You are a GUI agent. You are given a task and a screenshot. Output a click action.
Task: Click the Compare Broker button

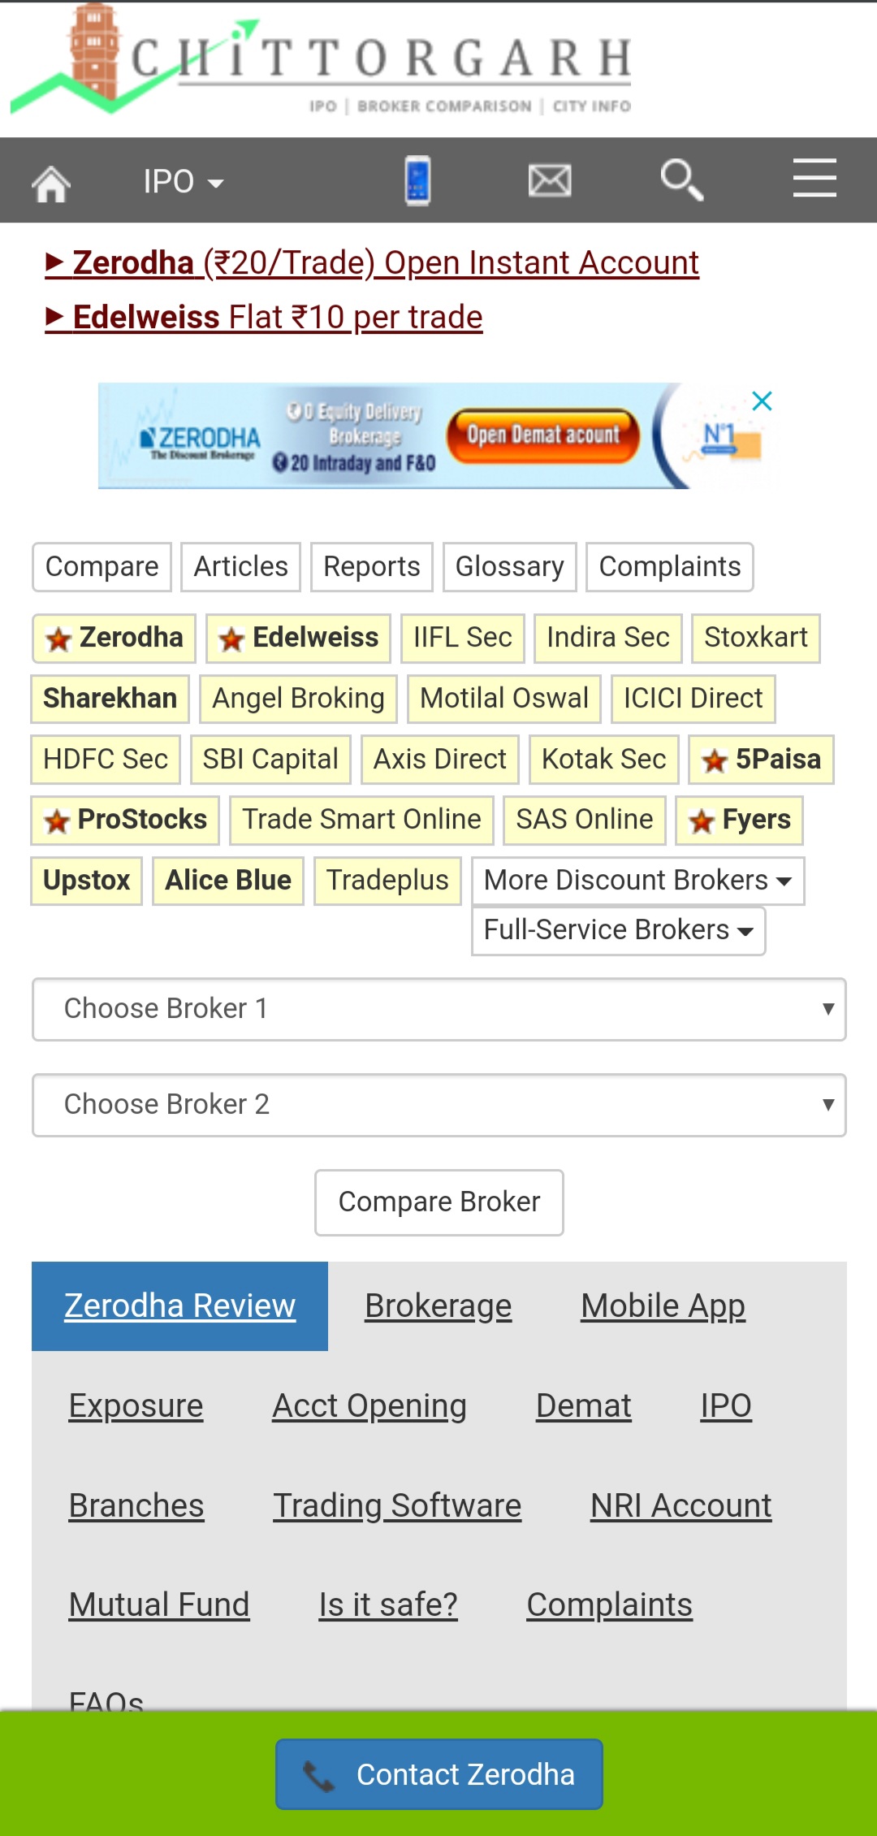(438, 1202)
